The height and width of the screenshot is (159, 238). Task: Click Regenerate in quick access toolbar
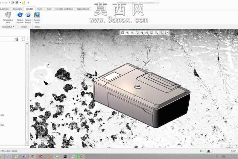[13, 3]
